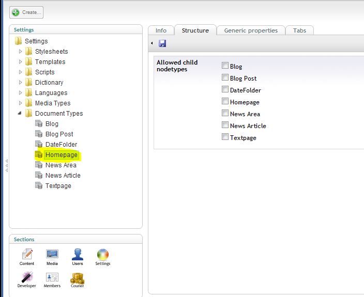Select the highlighted Homepage tree item
Image resolution: width=364 pixels, height=297 pixels.
coord(62,154)
